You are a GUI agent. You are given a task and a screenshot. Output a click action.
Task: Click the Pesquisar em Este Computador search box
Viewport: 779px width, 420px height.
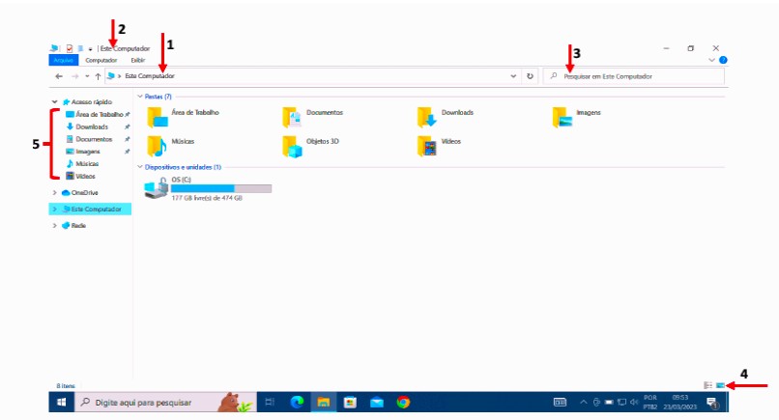[633, 76]
